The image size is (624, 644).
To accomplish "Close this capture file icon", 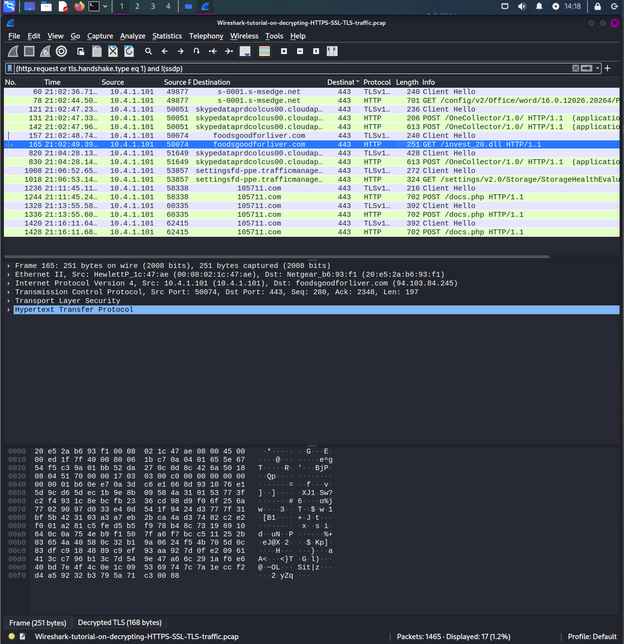I will [113, 51].
